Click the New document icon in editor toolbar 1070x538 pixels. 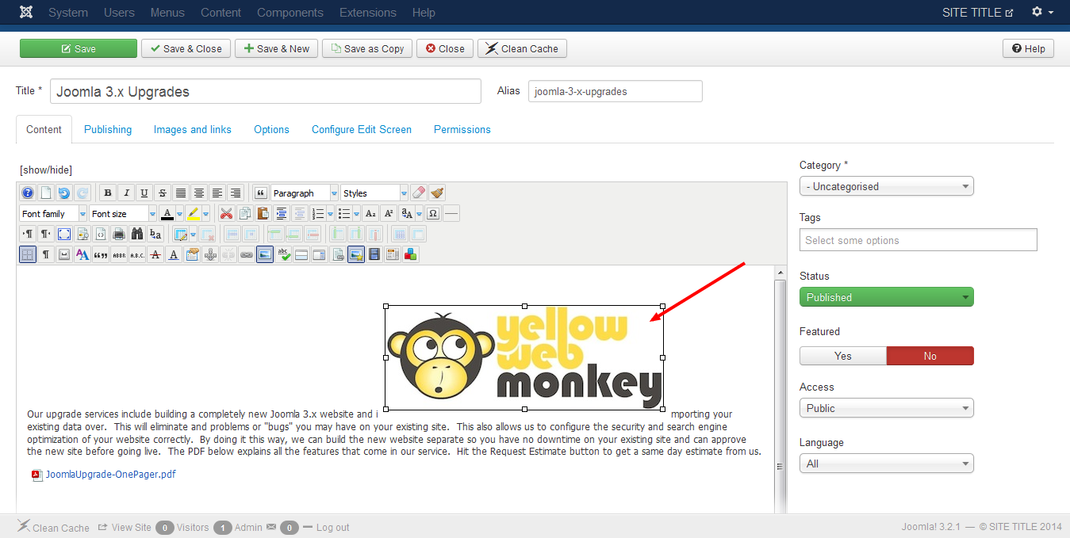click(x=46, y=193)
